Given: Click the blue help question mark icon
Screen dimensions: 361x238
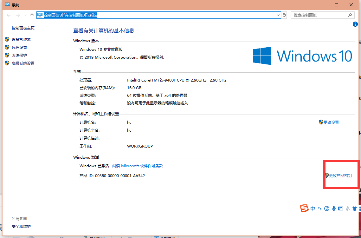Looking at the screenshot, I should (355, 24).
